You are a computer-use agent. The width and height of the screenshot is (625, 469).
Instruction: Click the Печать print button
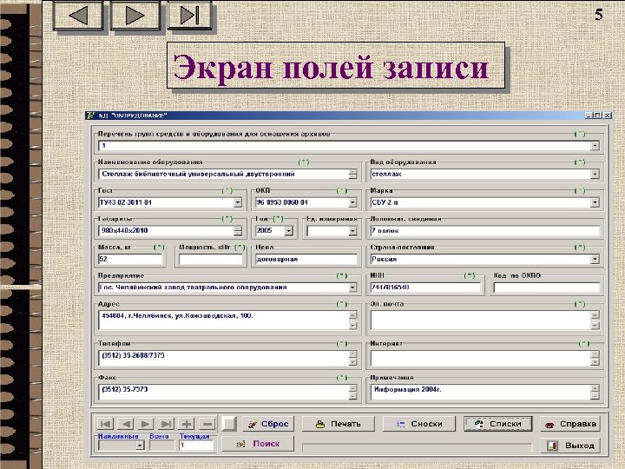[x=338, y=424]
